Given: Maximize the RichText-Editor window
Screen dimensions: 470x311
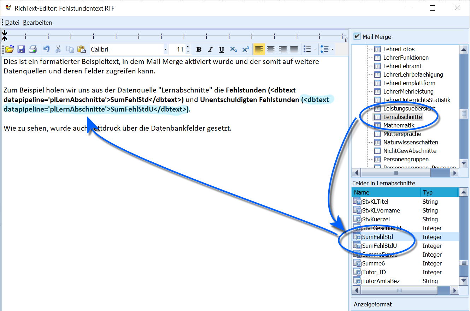Looking at the screenshot, I should 432,8.
